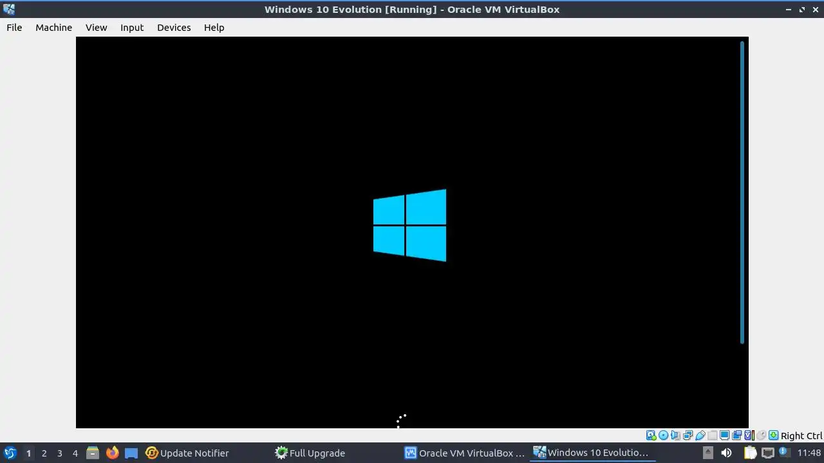Click the shared folders indicator
Image resolution: width=824 pixels, height=463 pixels.
tap(712, 435)
